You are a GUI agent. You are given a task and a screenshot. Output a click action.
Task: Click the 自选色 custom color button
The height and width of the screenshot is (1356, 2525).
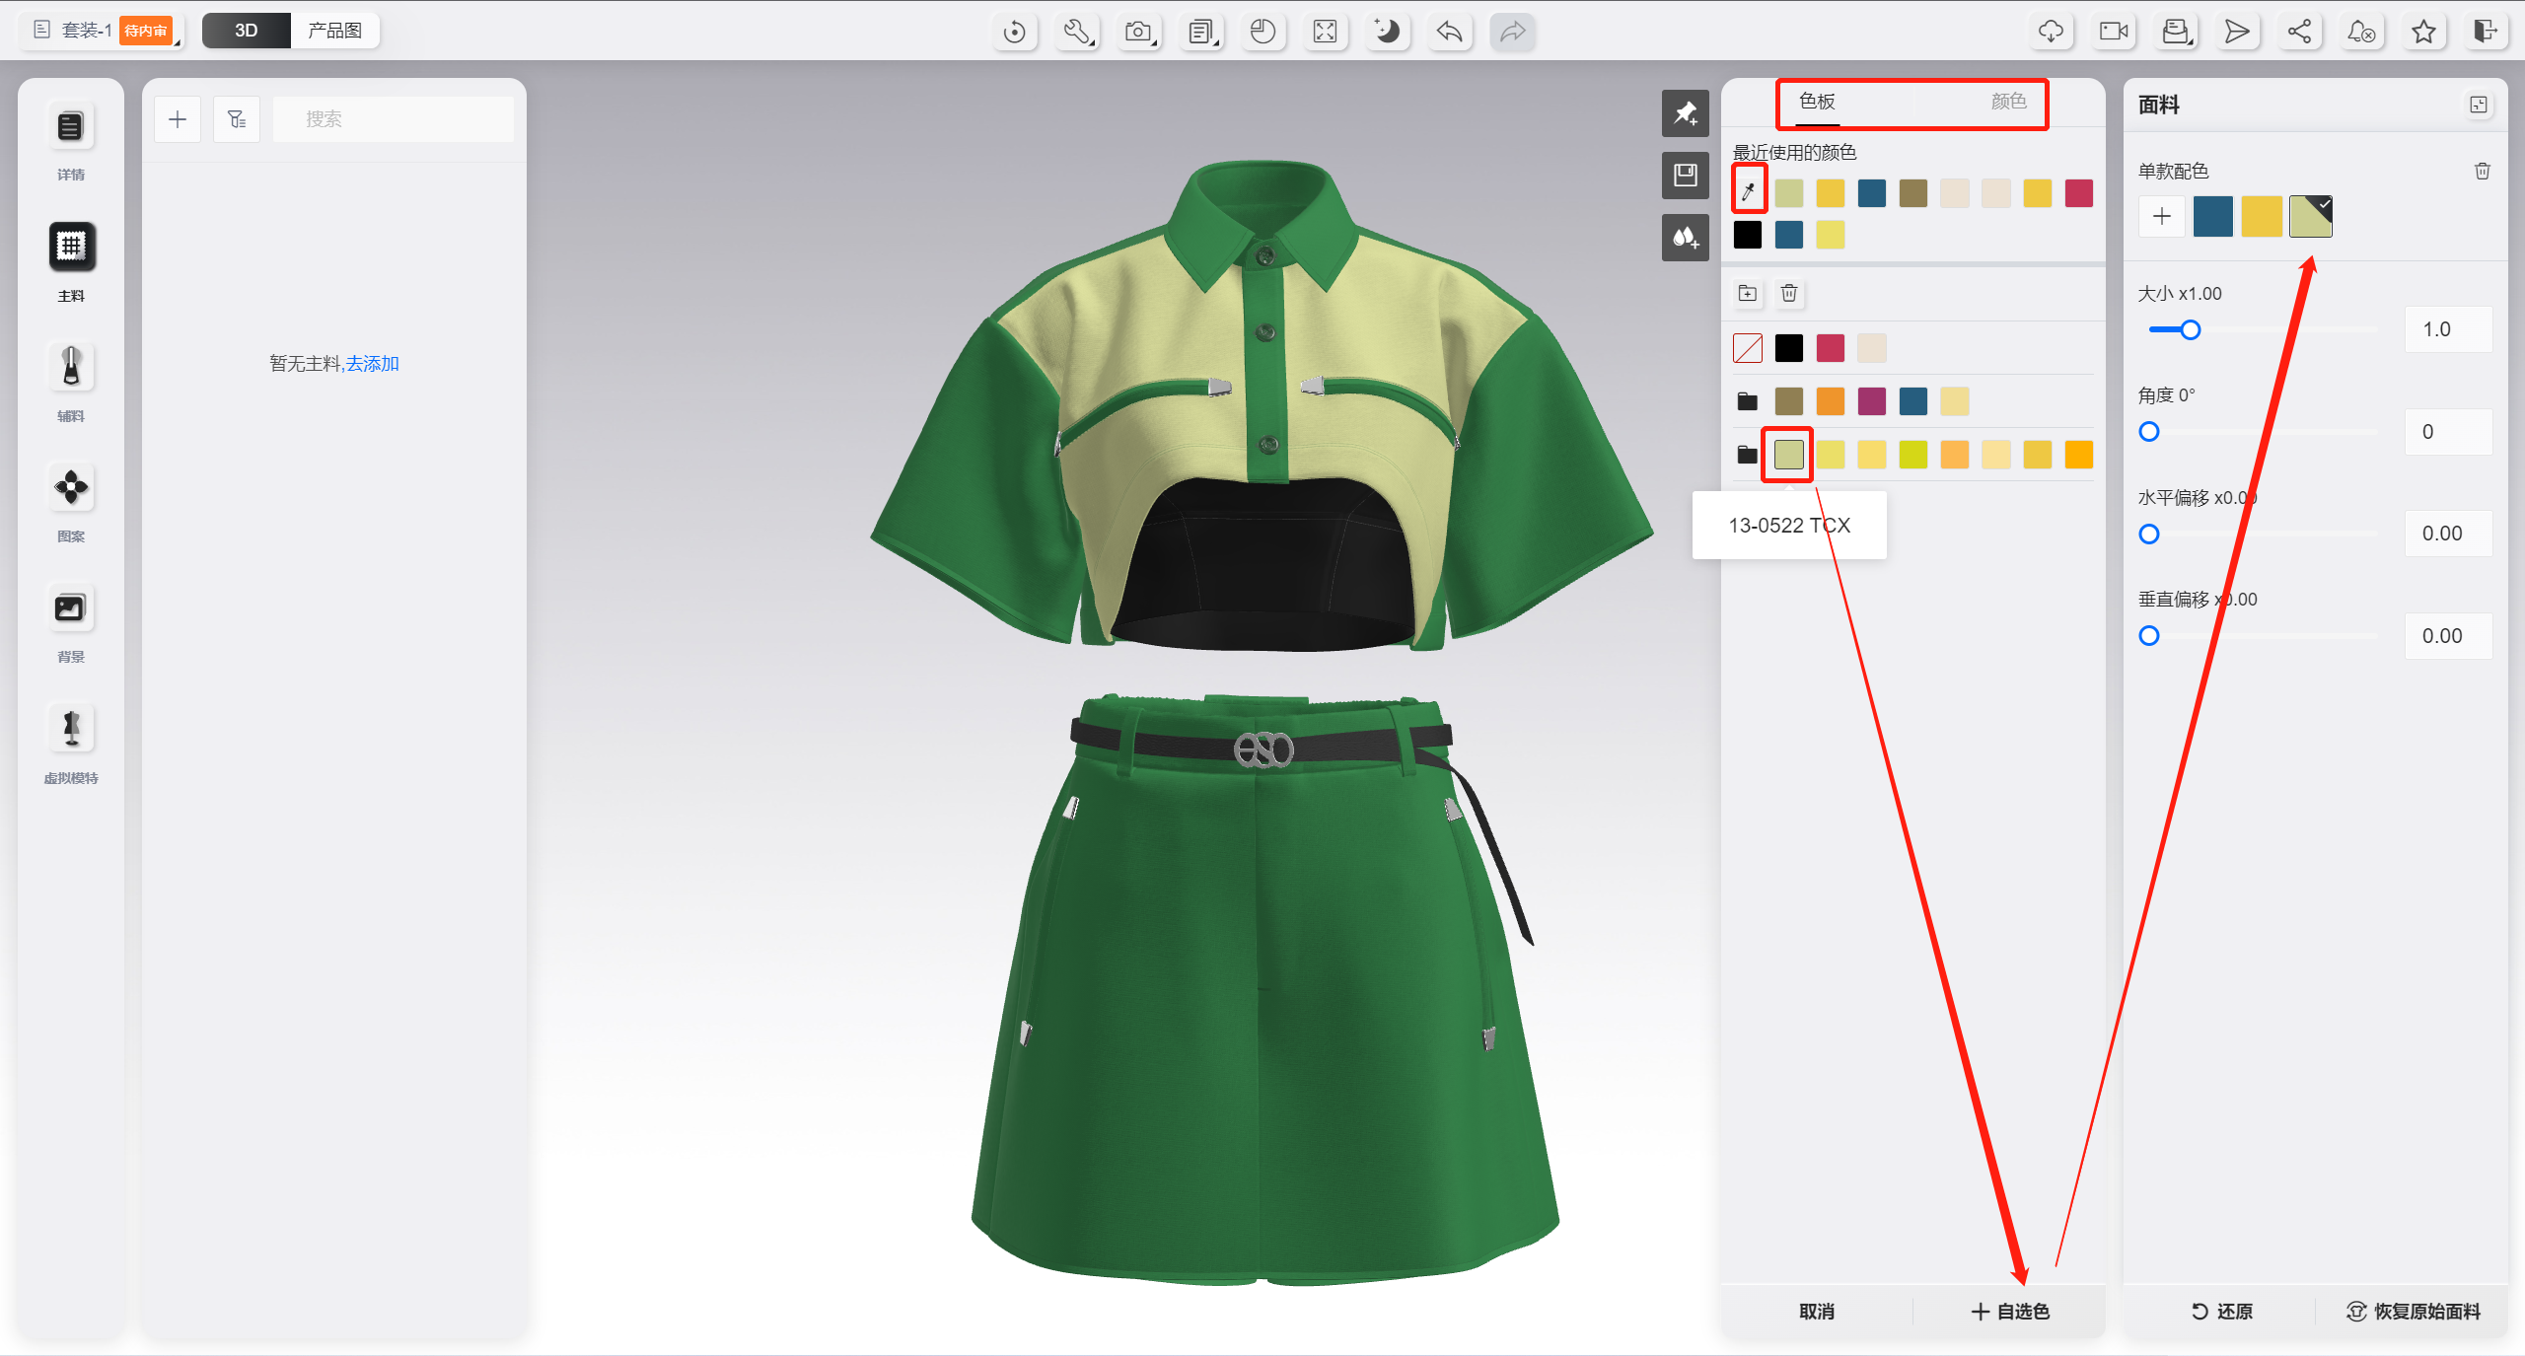tap(2009, 1311)
